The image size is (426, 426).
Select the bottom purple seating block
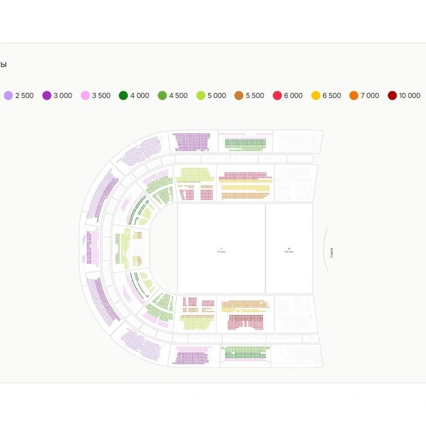pyautogui.click(x=192, y=356)
